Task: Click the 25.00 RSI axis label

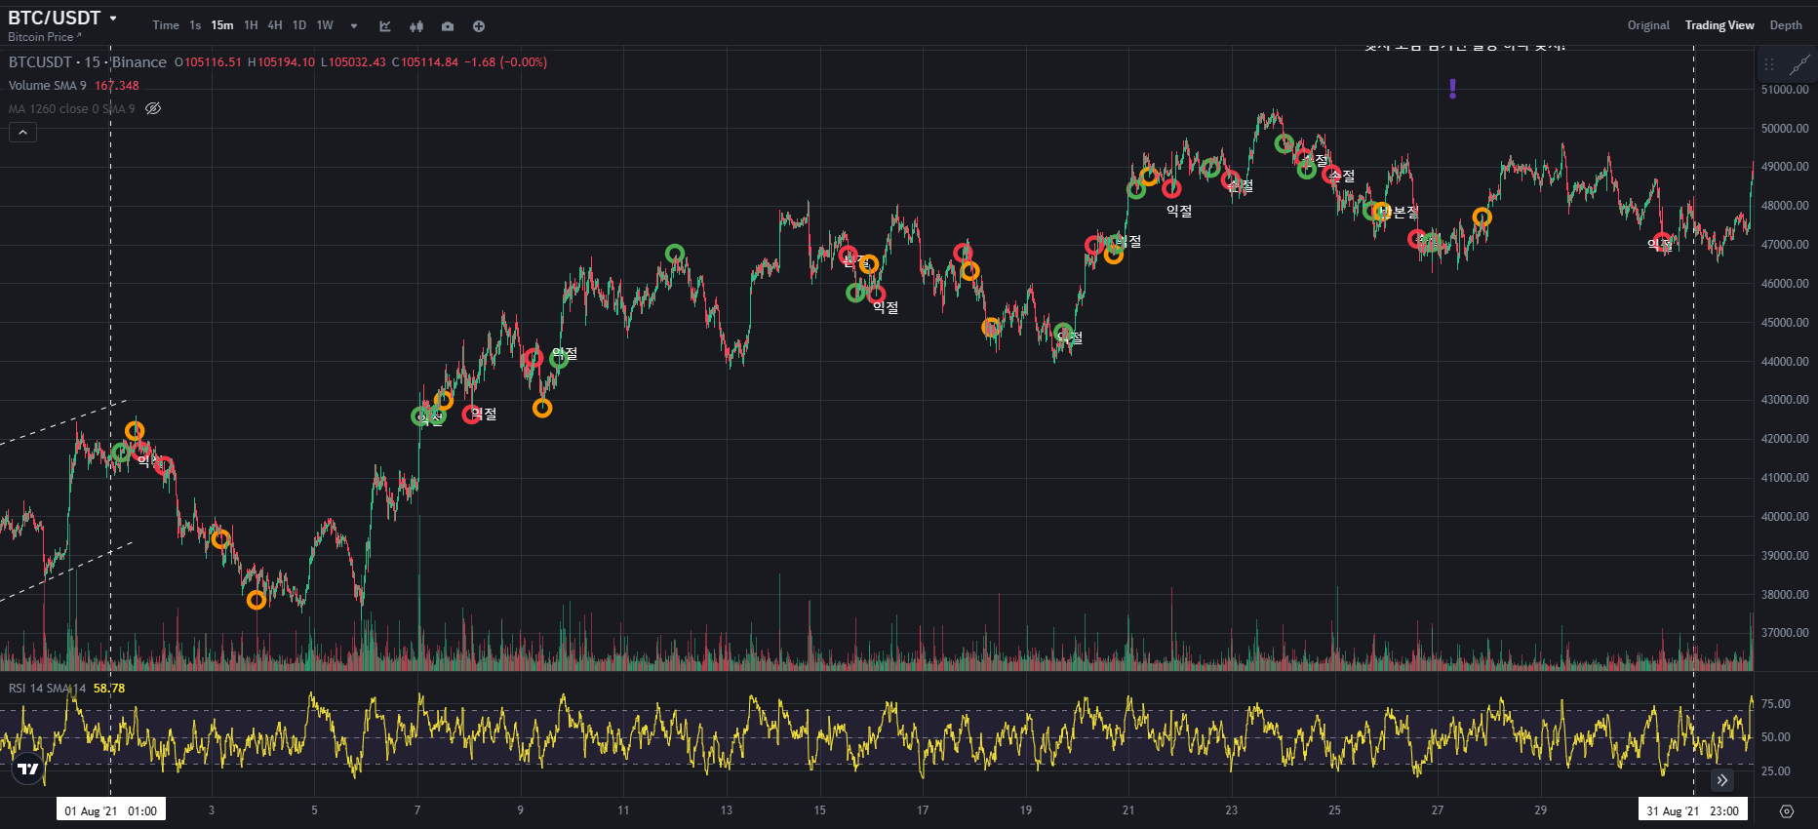Action: point(1776,771)
